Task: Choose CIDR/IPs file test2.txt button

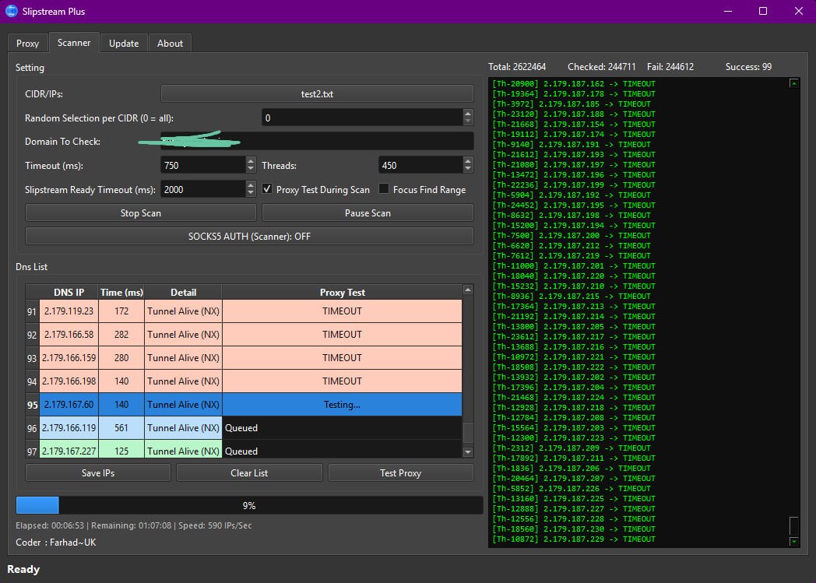Action: point(317,93)
